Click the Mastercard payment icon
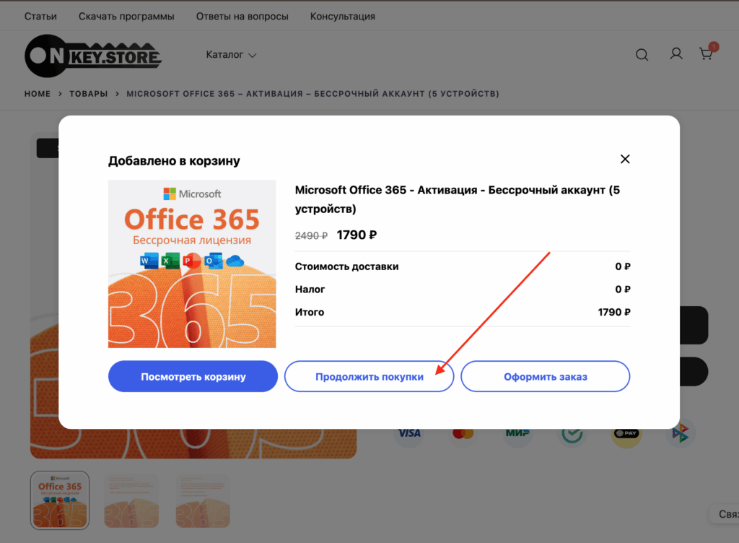Screen dimensions: 739x543 click(463, 433)
